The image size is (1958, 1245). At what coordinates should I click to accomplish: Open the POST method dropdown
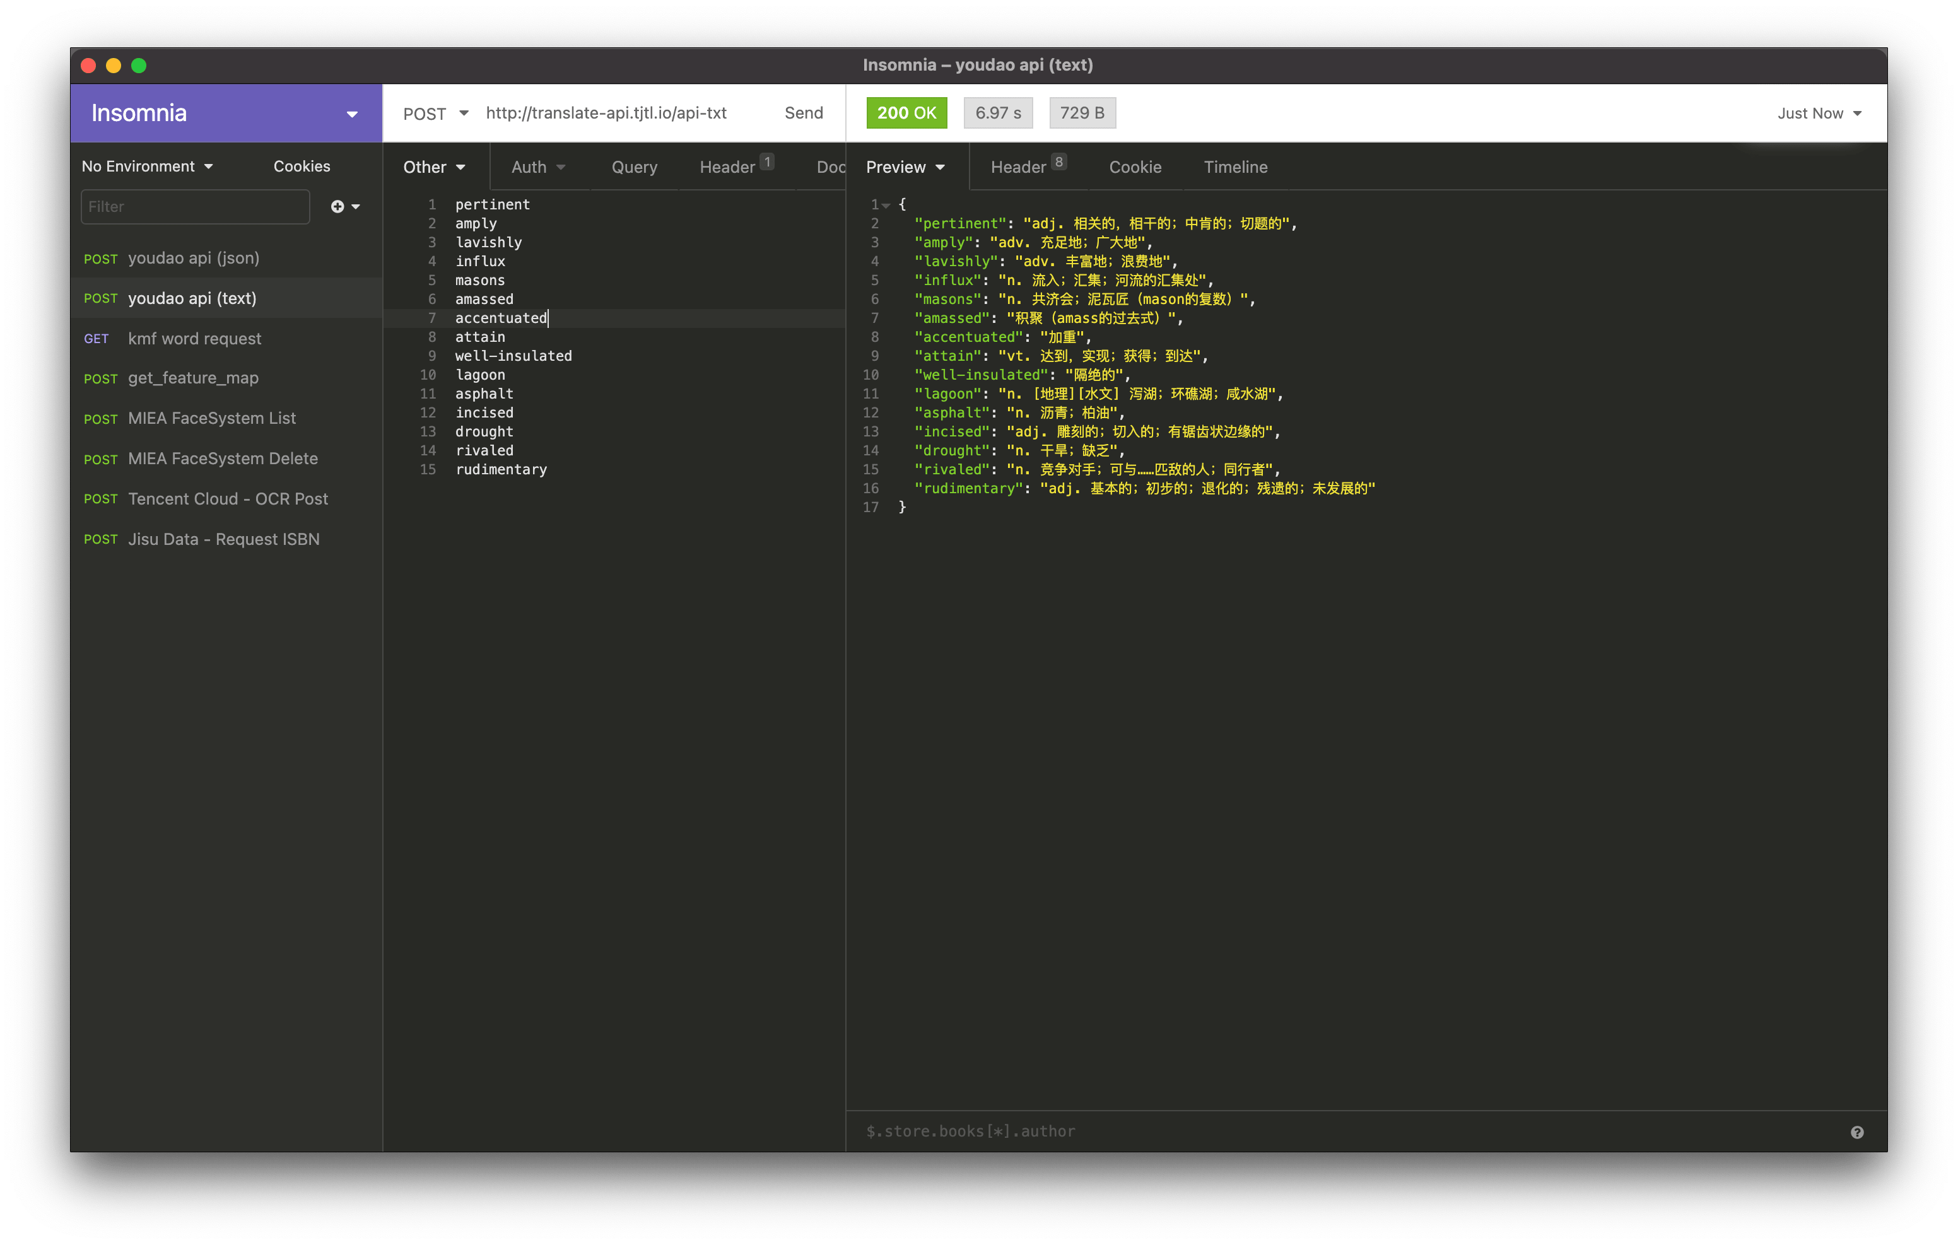coord(436,114)
